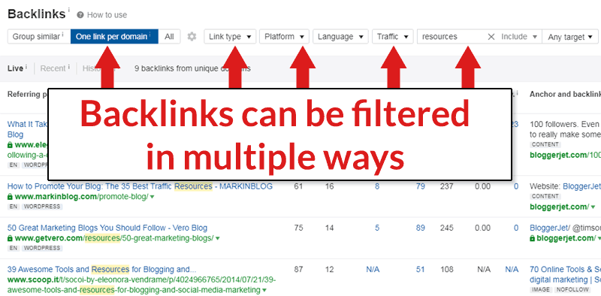Select Group similar mode
Viewport: 601px width, 296px height.
(x=39, y=36)
